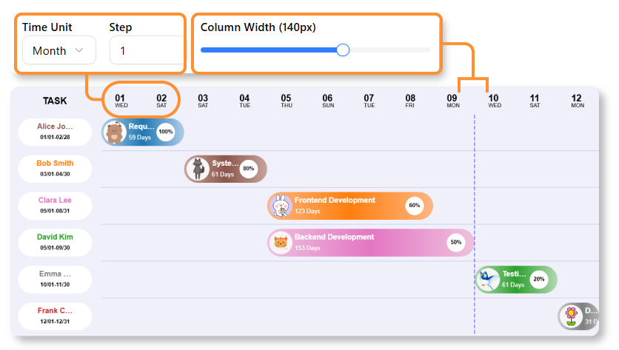Click the Step input field
The height and width of the screenshot is (350, 619).
(x=145, y=51)
